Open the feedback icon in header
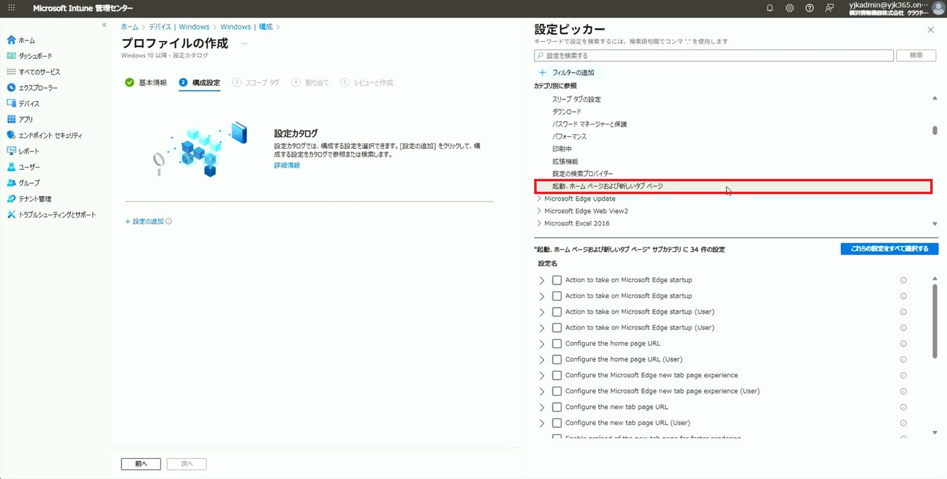The height and width of the screenshot is (479, 947). (x=830, y=8)
